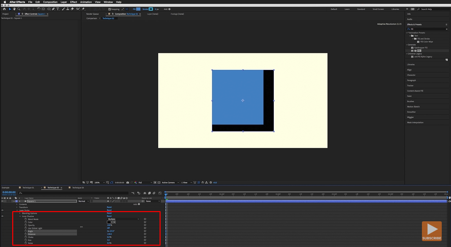451x247 pixels.
Task: Click the Home icon in the toolbar
Action: 4,9
